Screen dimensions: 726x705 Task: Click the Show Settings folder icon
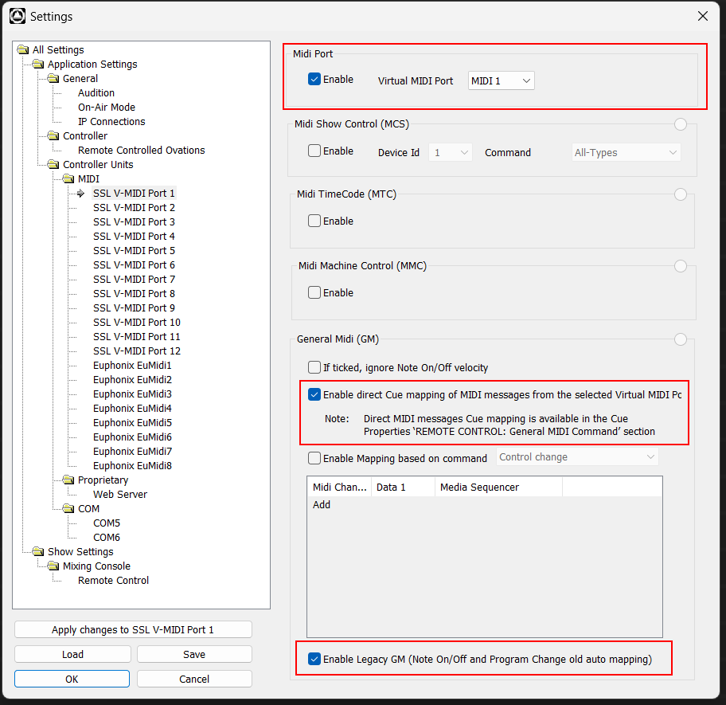[38, 552]
